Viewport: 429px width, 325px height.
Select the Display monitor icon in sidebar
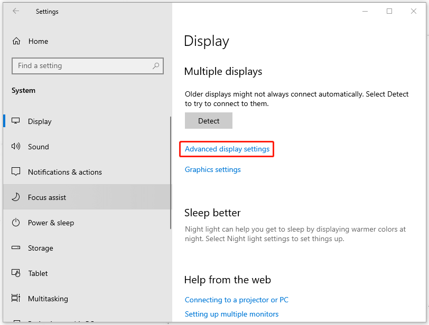tap(15, 121)
